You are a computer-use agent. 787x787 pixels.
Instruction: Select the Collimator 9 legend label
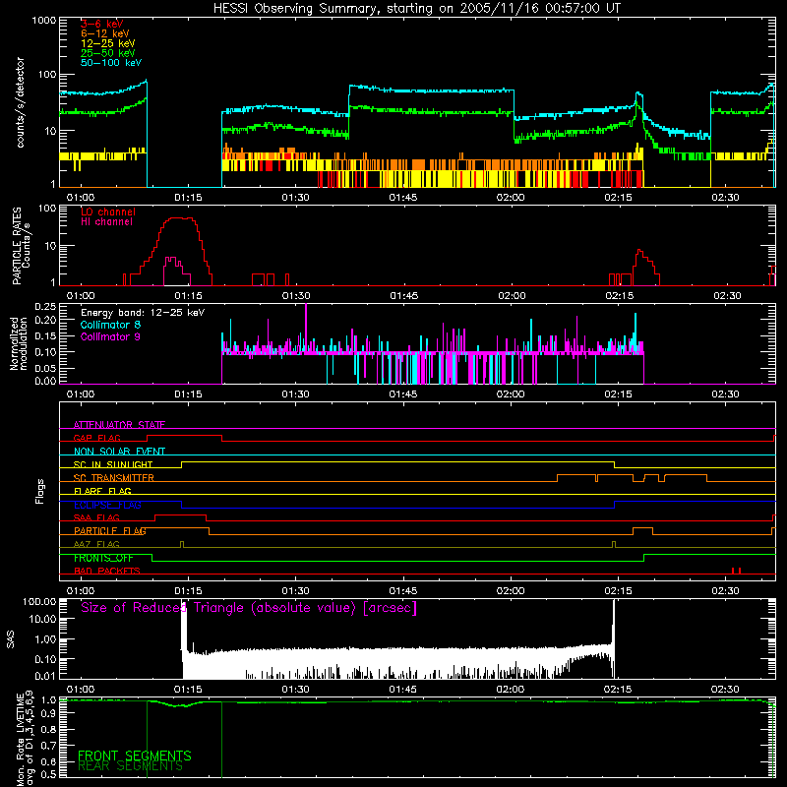[x=110, y=336]
